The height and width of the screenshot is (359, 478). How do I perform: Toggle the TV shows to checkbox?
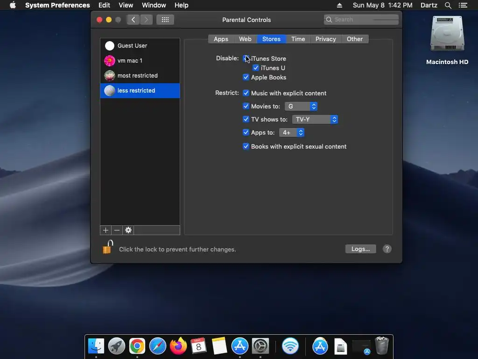[246, 119]
